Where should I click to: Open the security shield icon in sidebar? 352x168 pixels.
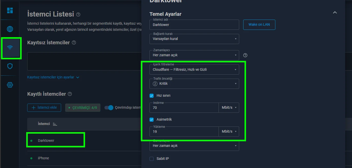10,66
